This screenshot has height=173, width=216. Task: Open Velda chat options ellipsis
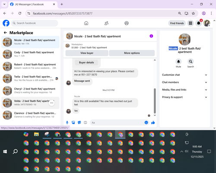point(51,103)
